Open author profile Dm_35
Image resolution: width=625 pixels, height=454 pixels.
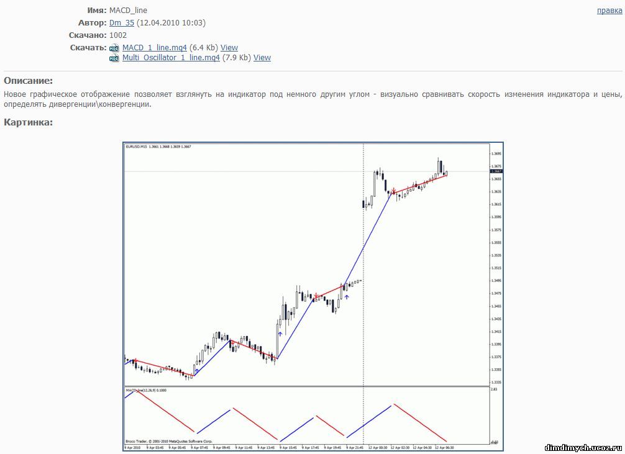(122, 23)
